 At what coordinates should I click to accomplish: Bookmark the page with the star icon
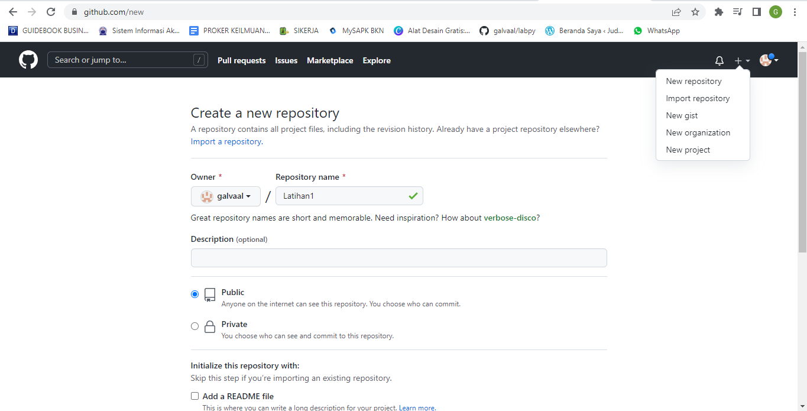click(x=695, y=11)
